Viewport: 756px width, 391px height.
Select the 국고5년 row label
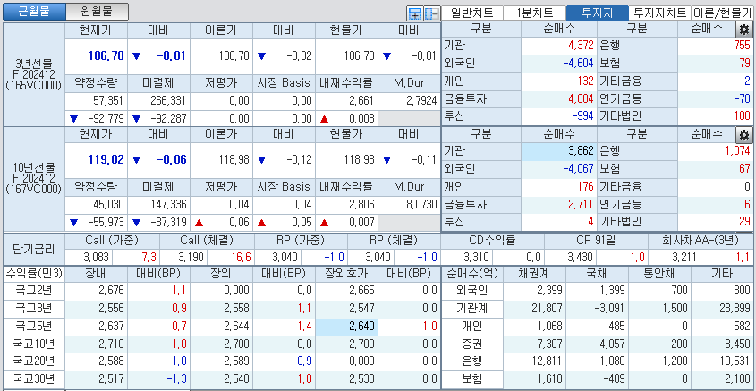click(34, 326)
